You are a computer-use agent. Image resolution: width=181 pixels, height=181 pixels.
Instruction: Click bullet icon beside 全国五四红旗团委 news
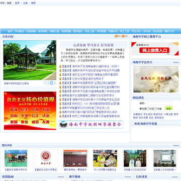[60, 83]
